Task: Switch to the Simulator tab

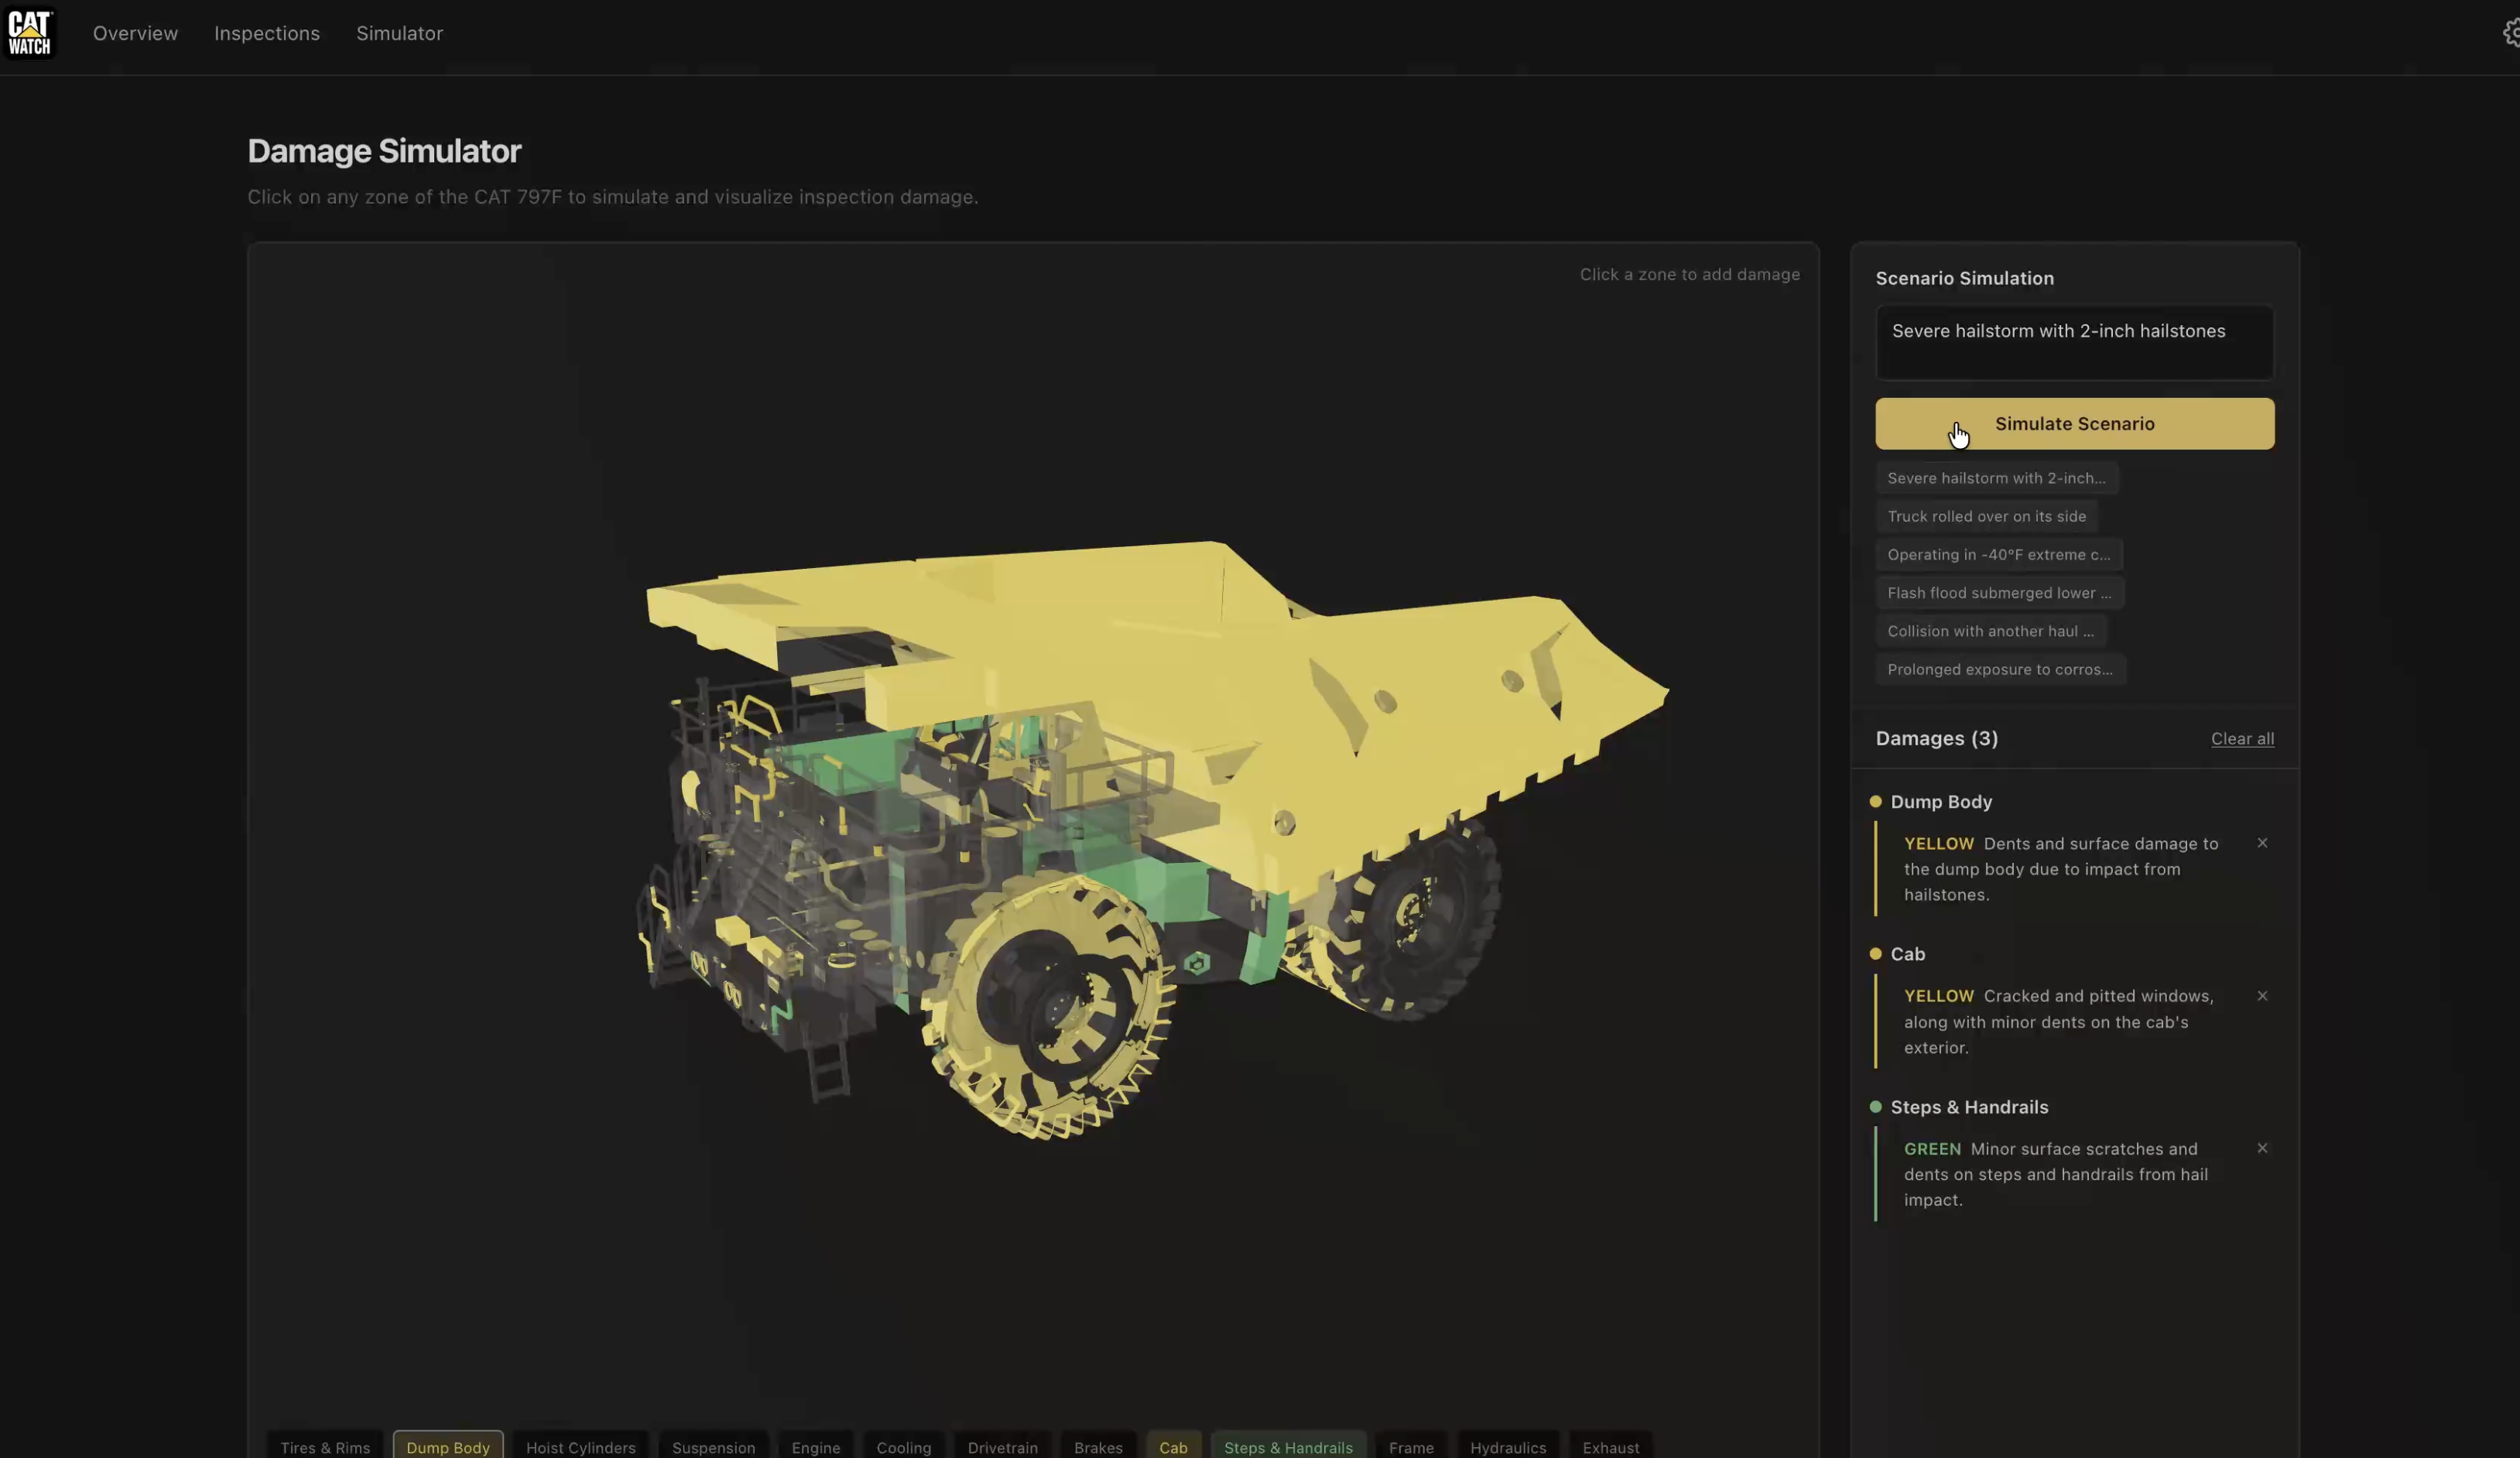Action: (x=399, y=33)
